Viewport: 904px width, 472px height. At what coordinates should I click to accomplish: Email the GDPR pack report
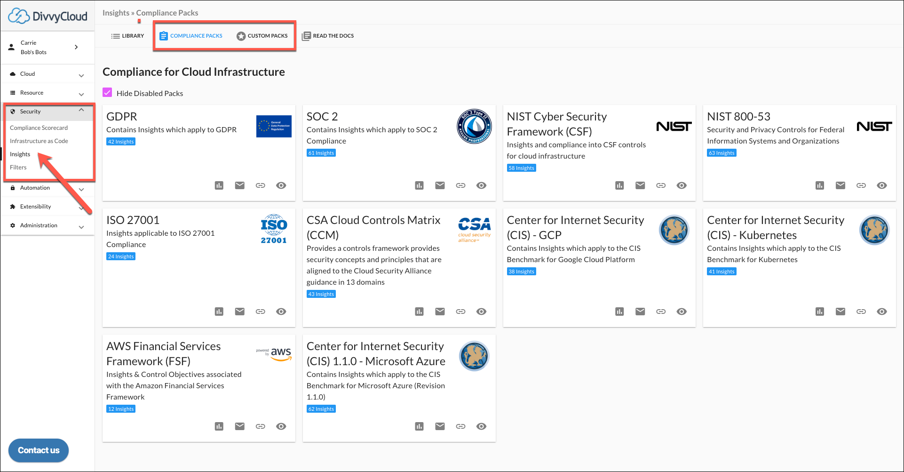pos(240,185)
